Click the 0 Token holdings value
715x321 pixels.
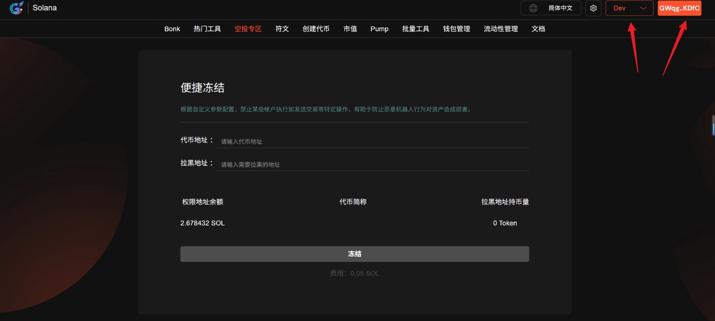click(505, 223)
